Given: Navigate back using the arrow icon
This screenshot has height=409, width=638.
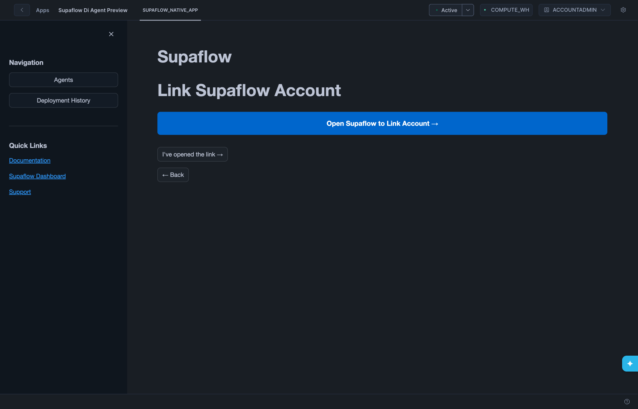Looking at the screenshot, I should click(22, 10).
